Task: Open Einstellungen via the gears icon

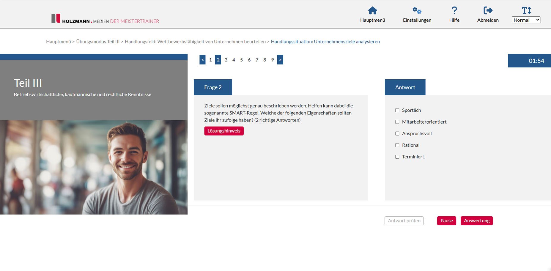Action: pyautogui.click(x=417, y=11)
